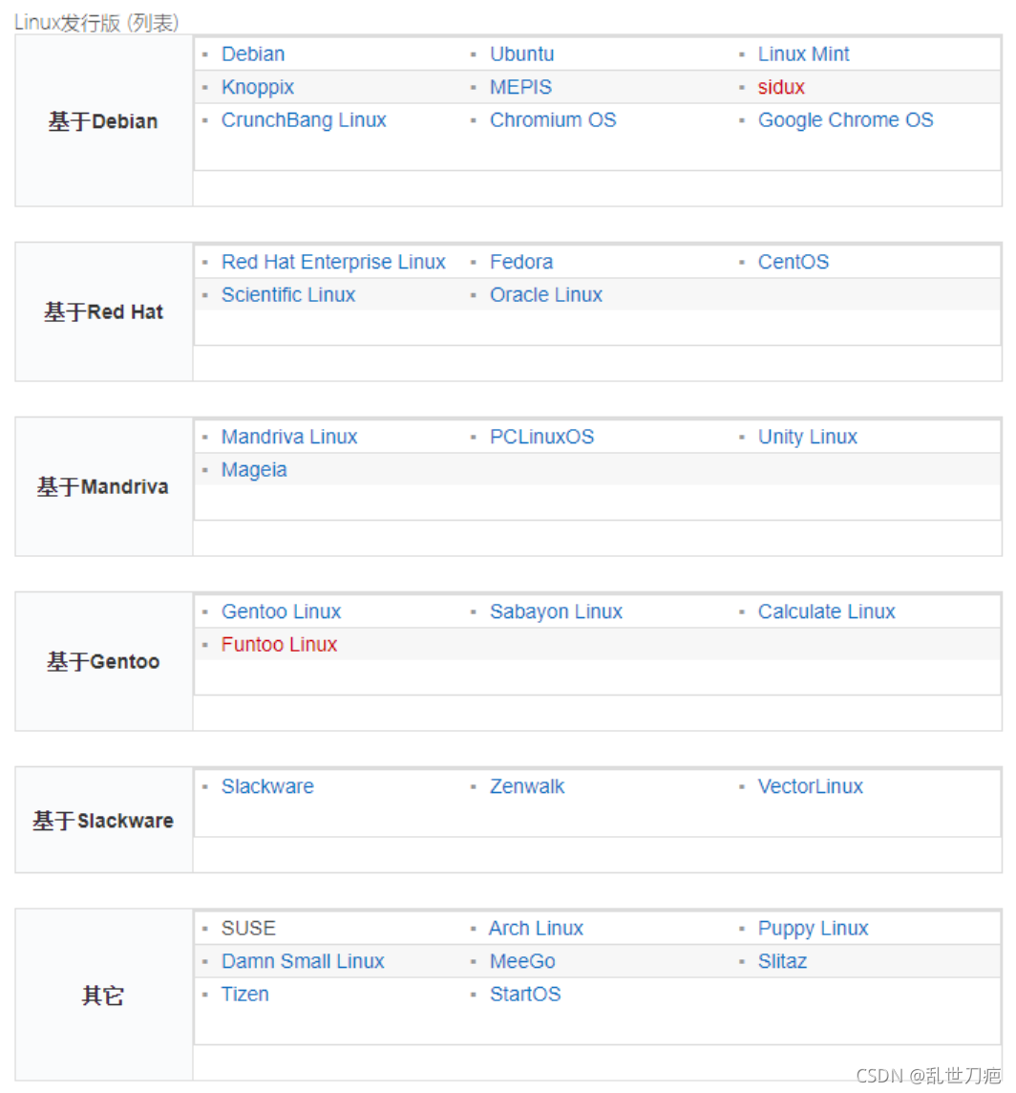Select the 基于Debian category header cell
The width and height of the screenshot is (1016, 1093).
[104, 121]
